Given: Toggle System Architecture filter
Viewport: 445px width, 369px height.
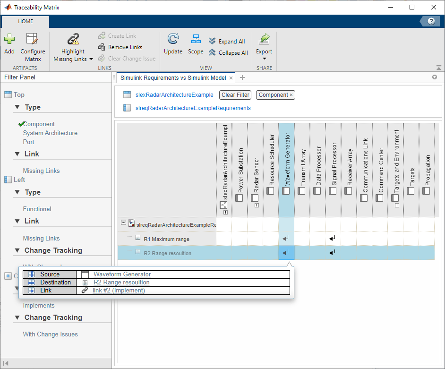Looking at the screenshot, I should [x=50, y=133].
